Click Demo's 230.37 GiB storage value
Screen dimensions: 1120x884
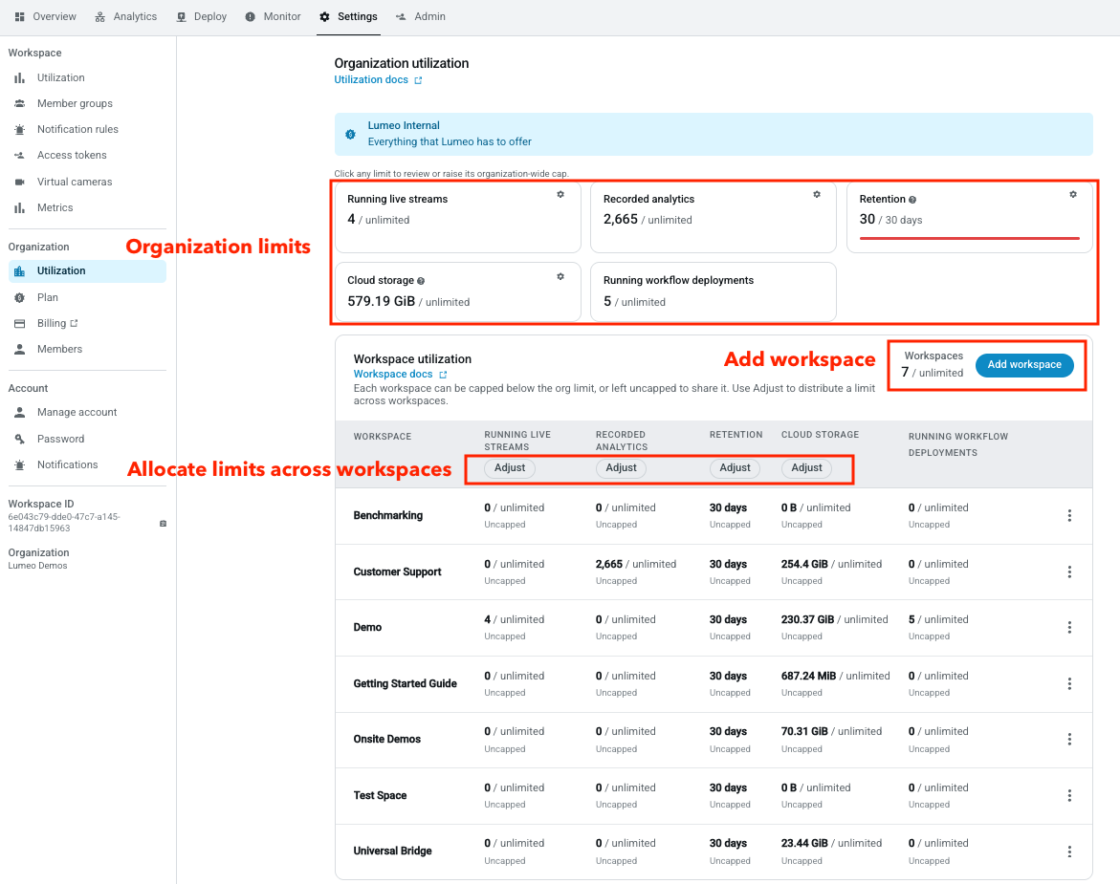click(807, 620)
